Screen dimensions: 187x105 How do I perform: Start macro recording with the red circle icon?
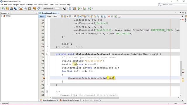109,16
